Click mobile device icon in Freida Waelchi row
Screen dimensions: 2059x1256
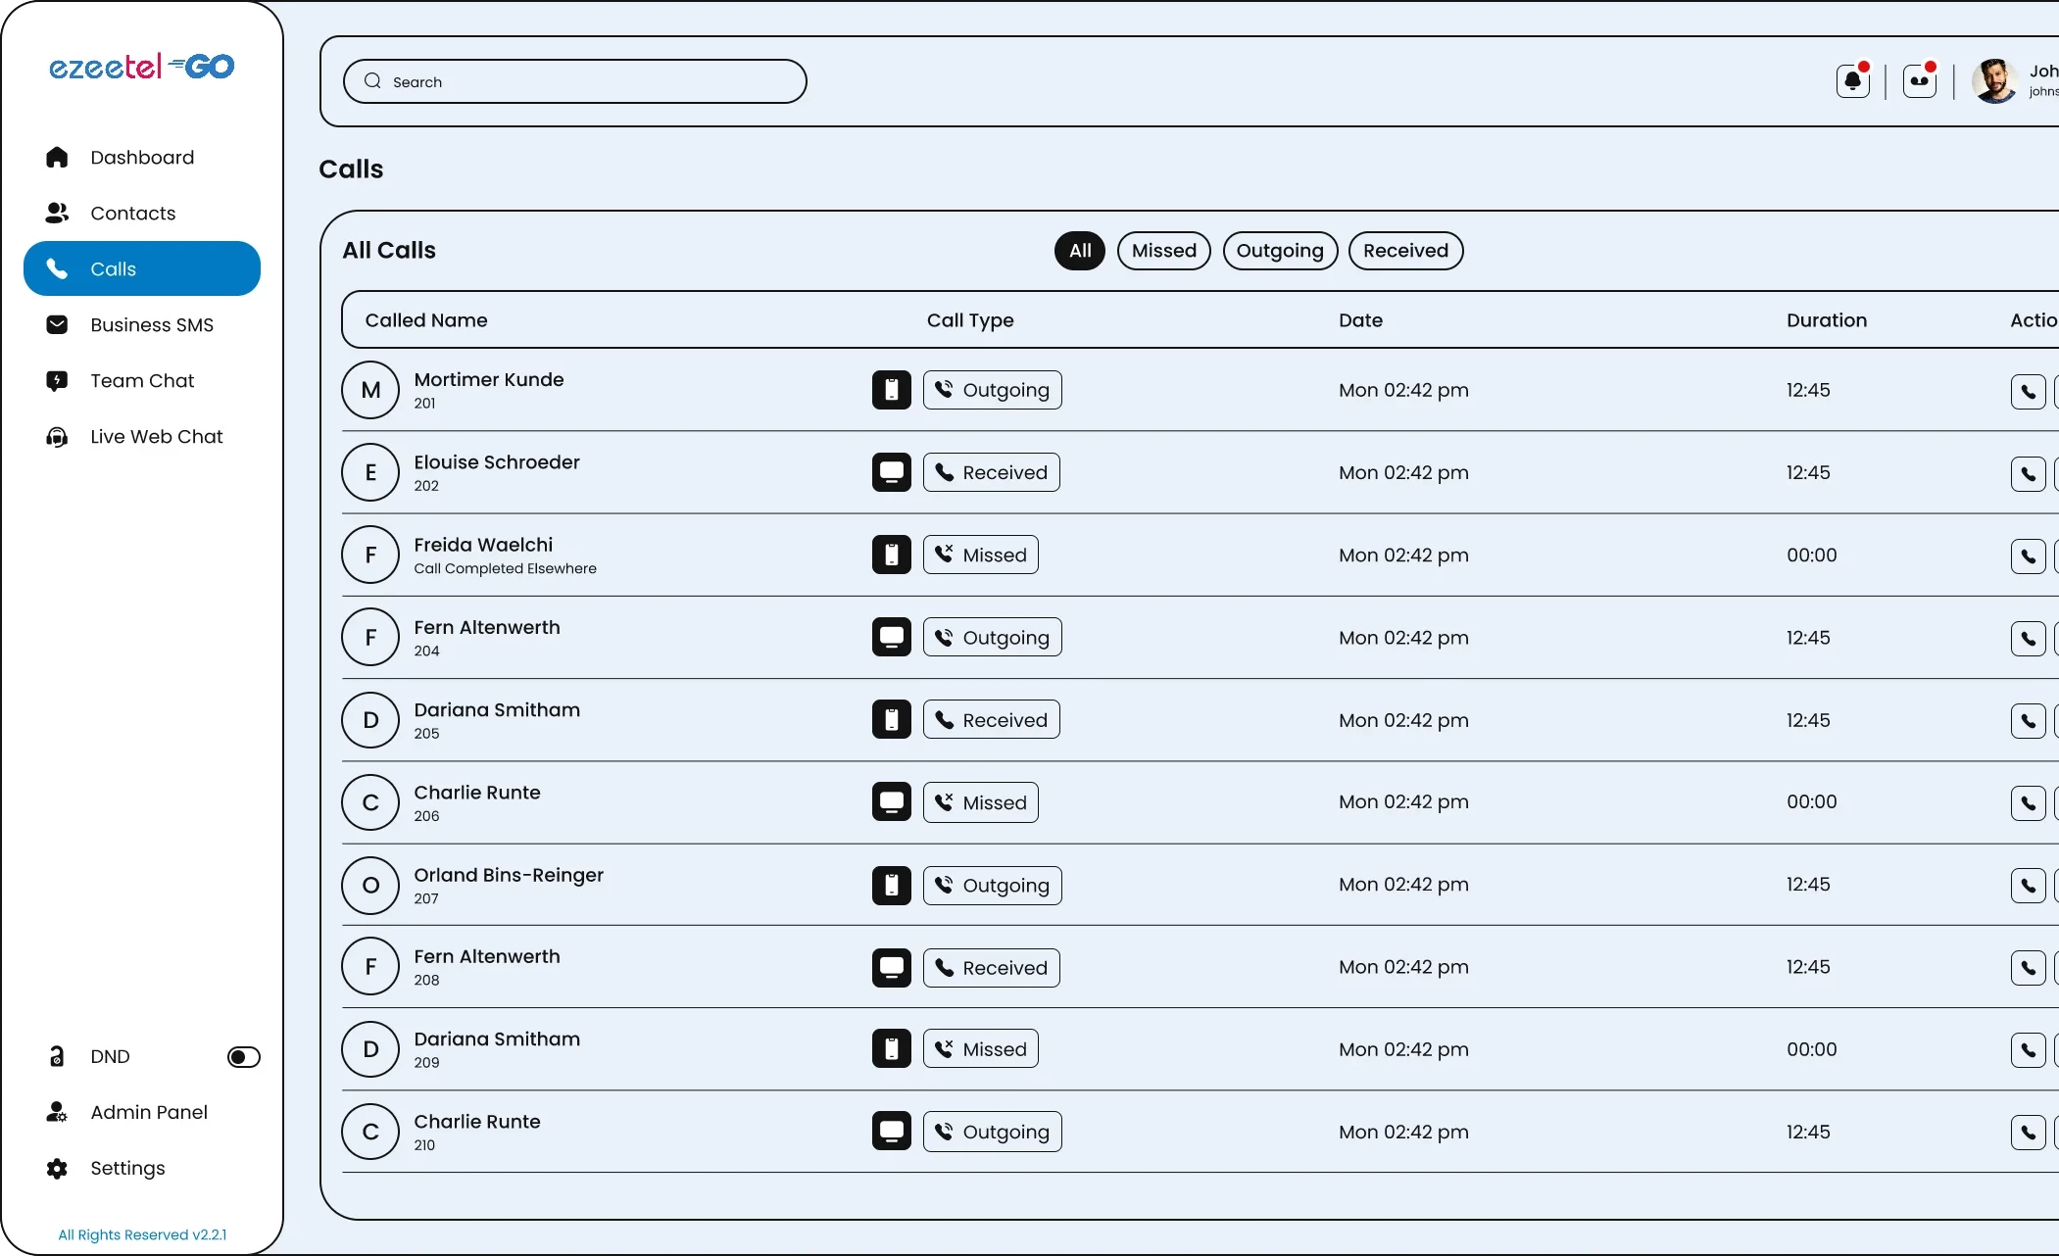point(891,556)
